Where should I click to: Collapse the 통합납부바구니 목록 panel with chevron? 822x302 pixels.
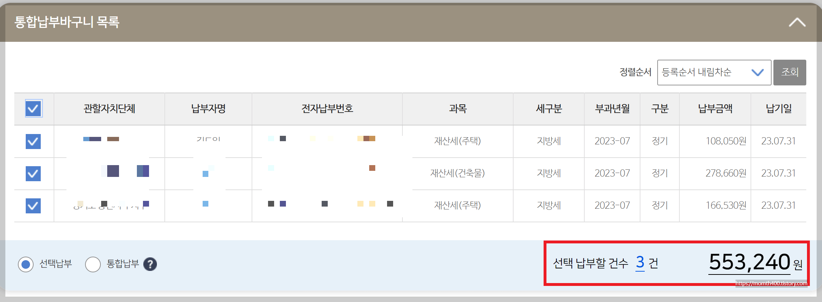797,23
